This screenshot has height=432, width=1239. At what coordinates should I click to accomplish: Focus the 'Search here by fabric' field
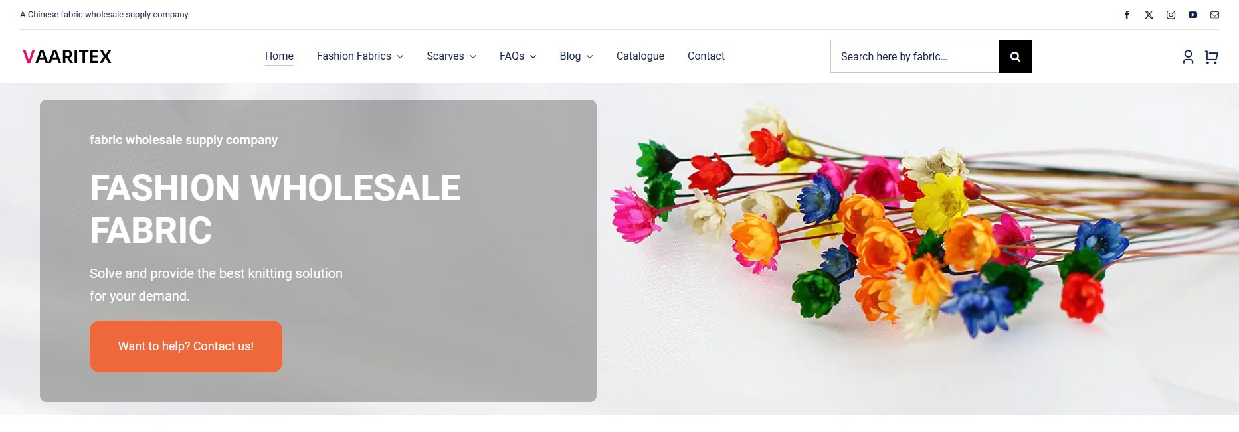[x=914, y=56]
